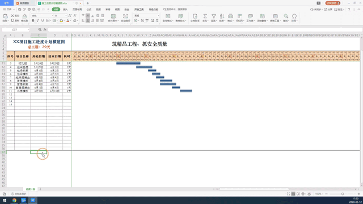Switch to the 插入 (Insert) ribbon tab
The image size is (363, 204).
tap(66, 10)
